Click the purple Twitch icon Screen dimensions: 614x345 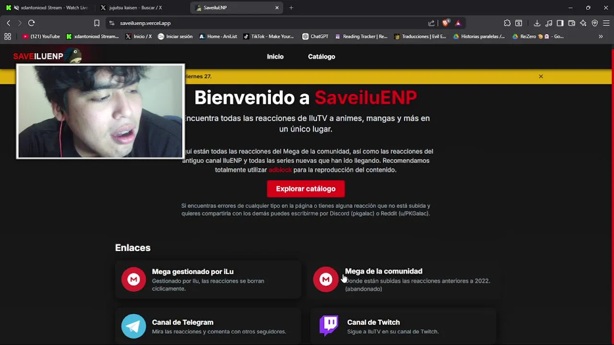(329, 325)
